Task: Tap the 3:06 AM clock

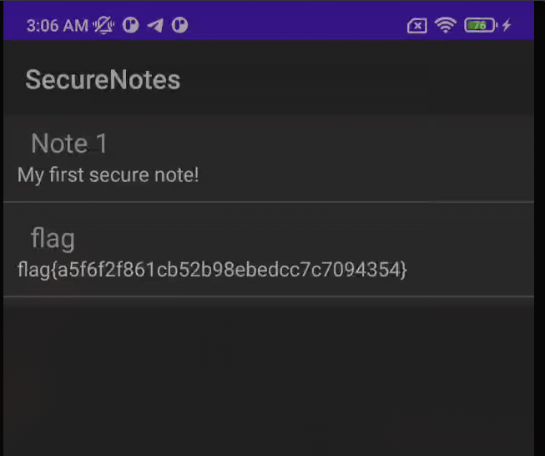Action: click(x=58, y=26)
